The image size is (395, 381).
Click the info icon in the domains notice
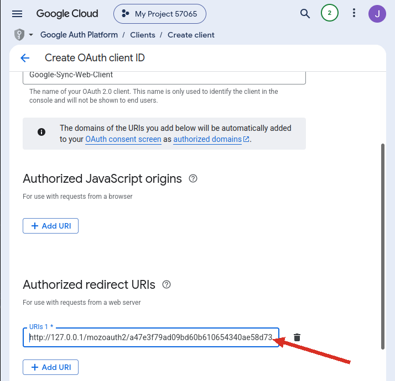pos(41,132)
